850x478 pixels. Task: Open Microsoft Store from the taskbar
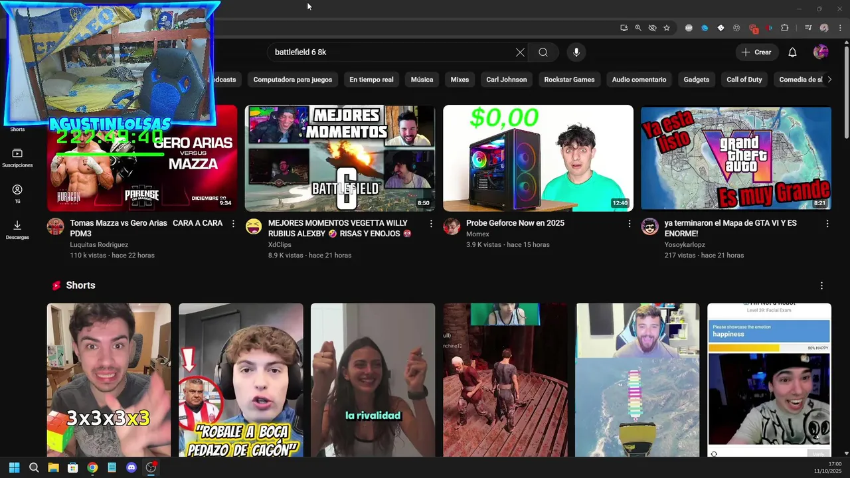[73, 467]
